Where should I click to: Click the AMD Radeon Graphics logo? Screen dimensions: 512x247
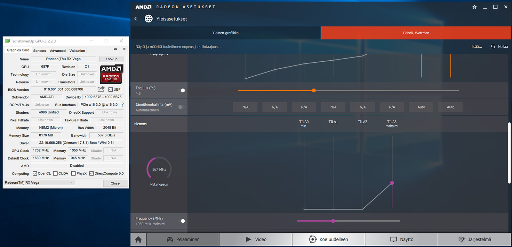tap(111, 74)
